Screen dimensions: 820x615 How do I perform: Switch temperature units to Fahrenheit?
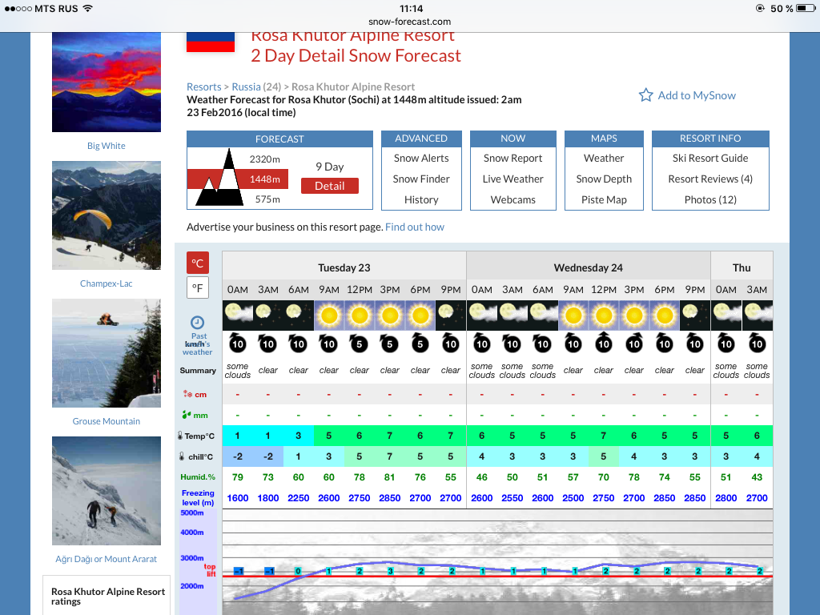coord(198,287)
